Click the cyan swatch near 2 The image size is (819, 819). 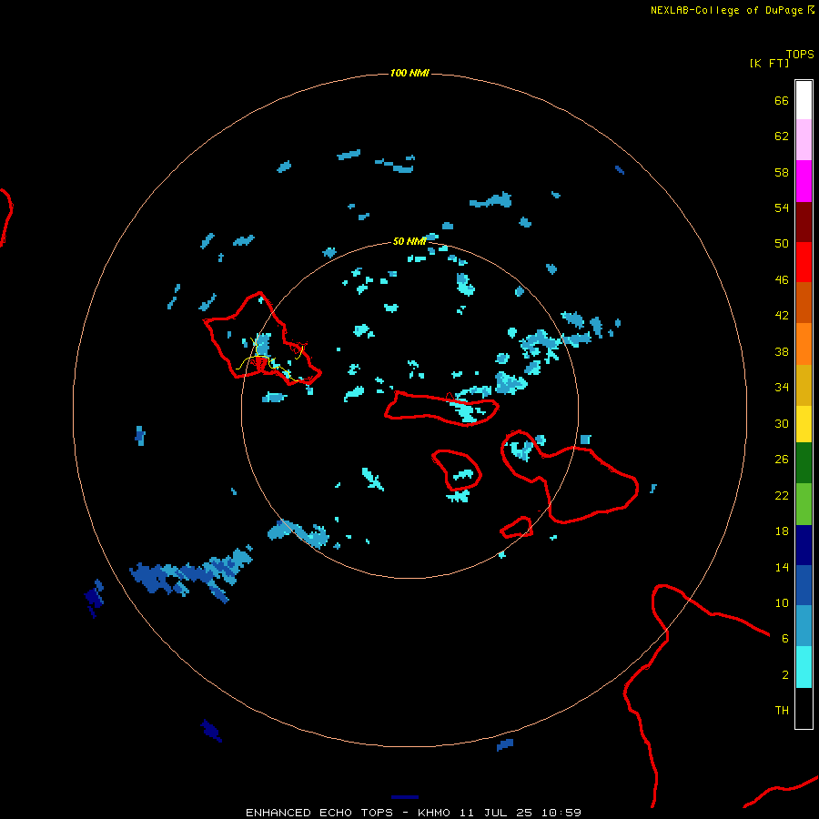(x=804, y=667)
